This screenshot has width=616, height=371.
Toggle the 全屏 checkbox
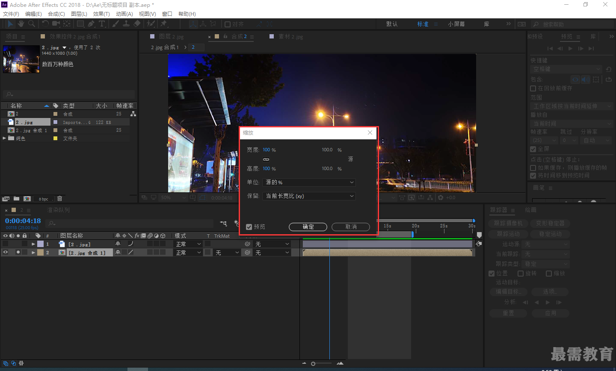pos(533,149)
